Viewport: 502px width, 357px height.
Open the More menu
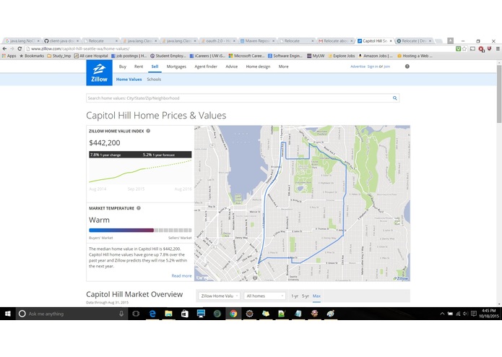[x=283, y=66]
